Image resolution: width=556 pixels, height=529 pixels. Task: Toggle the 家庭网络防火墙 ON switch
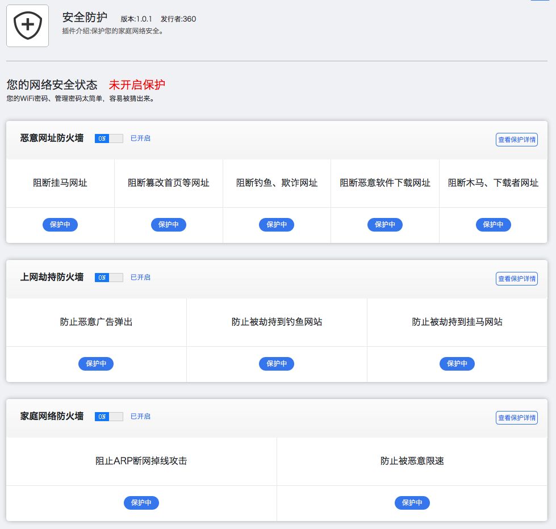pos(109,417)
